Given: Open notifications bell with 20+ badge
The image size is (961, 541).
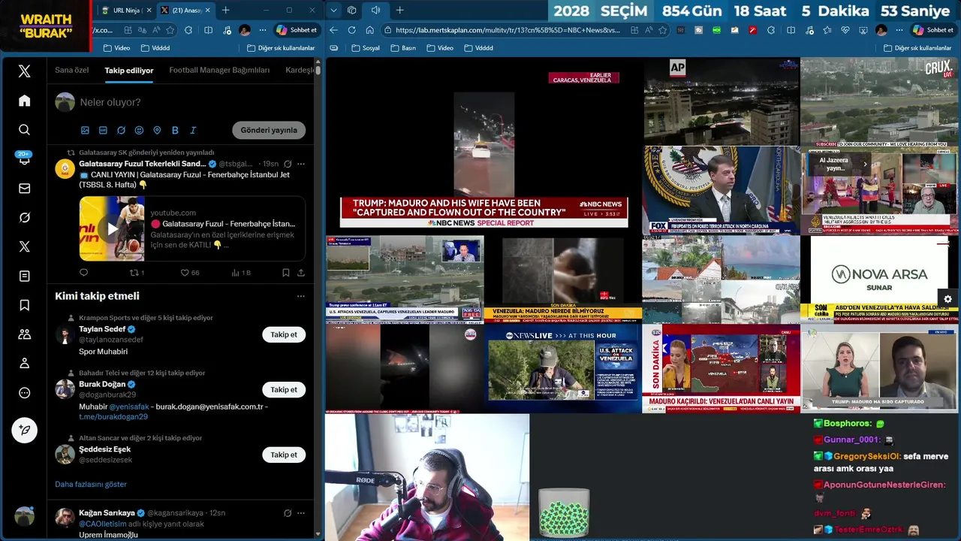Looking at the screenshot, I should pos(25,159).
